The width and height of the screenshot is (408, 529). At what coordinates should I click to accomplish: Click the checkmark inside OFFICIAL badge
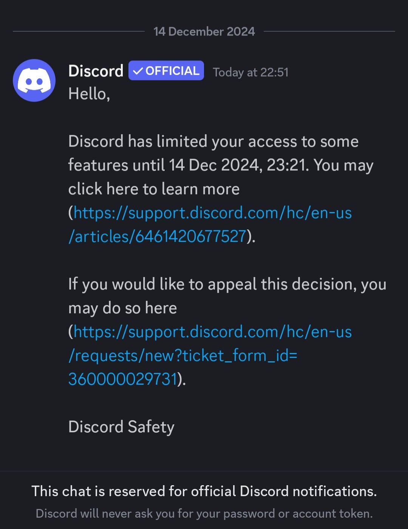(x=138, y=71)
